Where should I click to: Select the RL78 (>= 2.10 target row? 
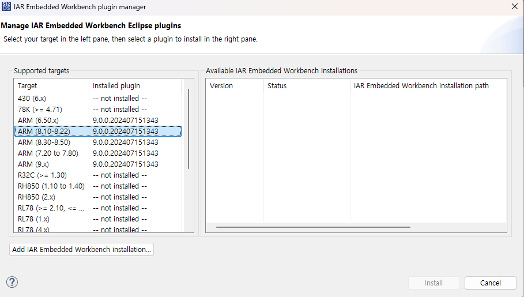pyautogui.click(x=98, y=208)
